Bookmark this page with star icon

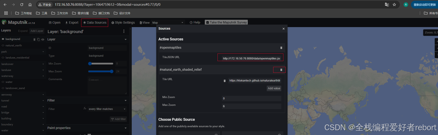pos(394,5)
